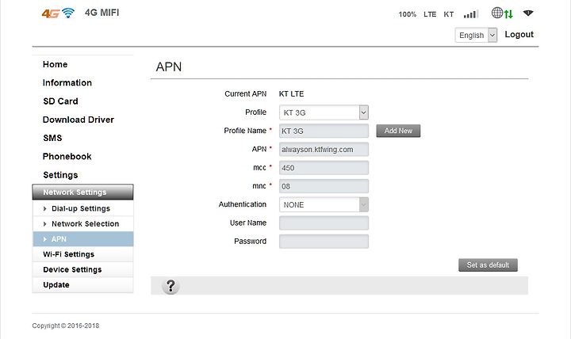Click the LTE network type indicator

click(x=430, y=14)
